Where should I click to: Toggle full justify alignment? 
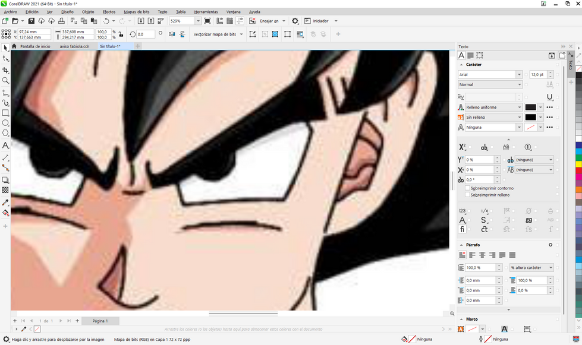(x=502, y=255)
